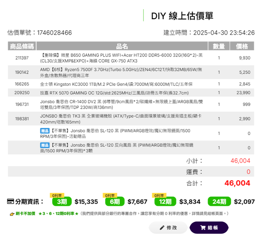
Task: Click the 贈品 badge on SL-120 反向風扇 row
Action: click(x=45, y=145)
